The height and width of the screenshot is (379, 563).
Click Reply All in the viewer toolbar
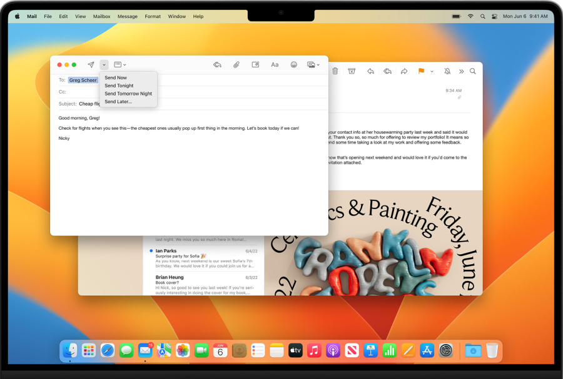coord(387,71)
